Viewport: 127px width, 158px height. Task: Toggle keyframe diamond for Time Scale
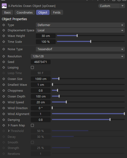4,42
